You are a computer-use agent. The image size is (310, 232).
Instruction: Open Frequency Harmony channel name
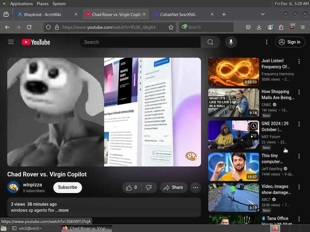tap(278, 74)
